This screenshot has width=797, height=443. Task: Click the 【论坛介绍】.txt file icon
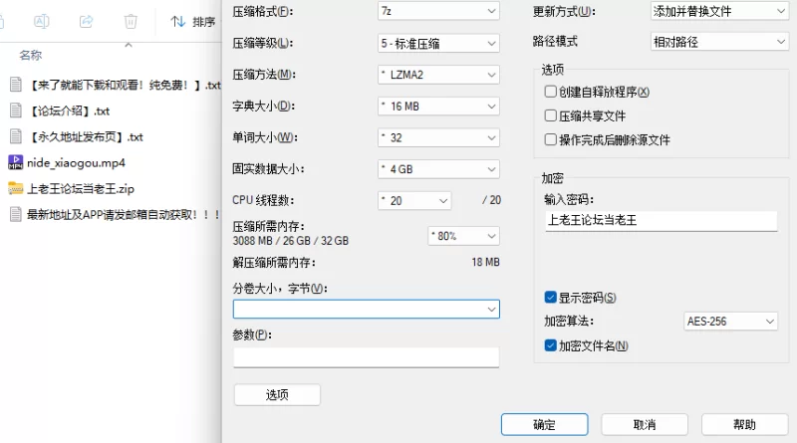(16, 111)
